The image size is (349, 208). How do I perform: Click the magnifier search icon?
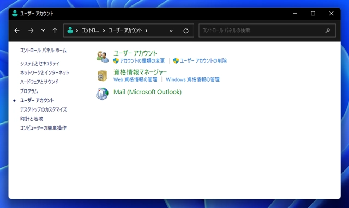(327, 30)
